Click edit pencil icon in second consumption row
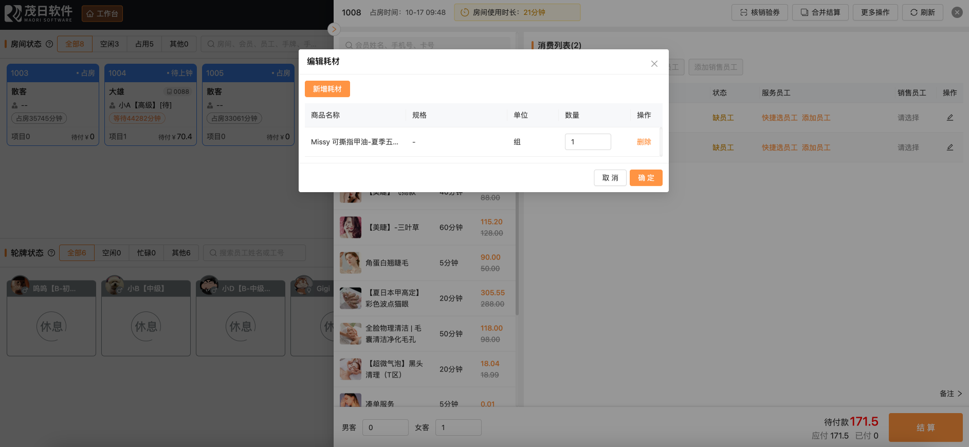Screen dimensions: 969x447 coord(949,147)
